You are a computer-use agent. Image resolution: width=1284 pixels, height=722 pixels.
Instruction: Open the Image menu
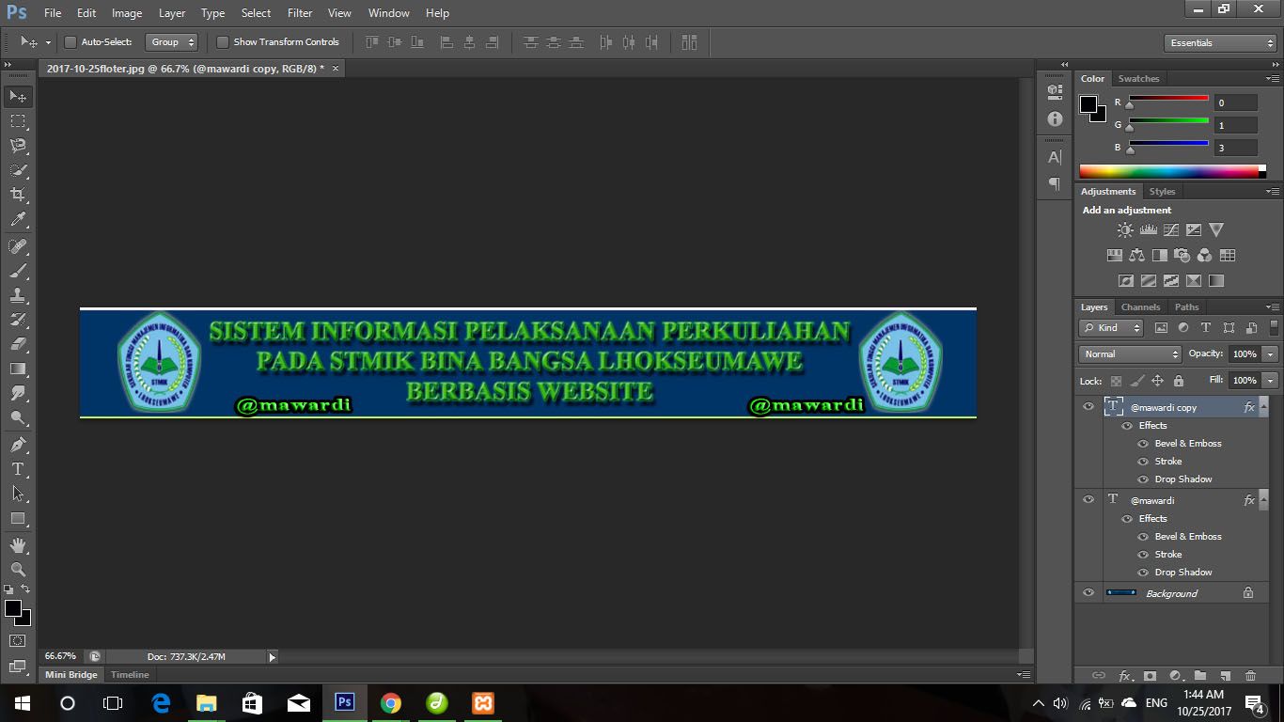(x=127, y=13)
